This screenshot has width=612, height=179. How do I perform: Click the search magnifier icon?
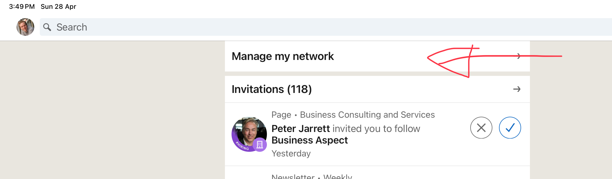click(x=47, y=27)
